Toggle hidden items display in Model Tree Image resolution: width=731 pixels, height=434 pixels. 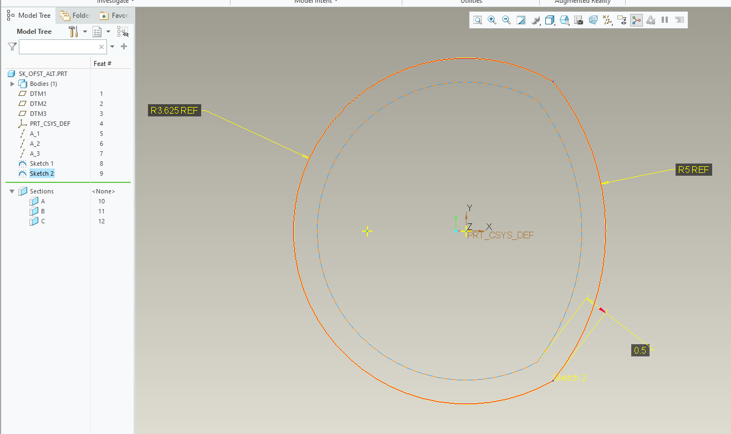tap(122, 32)
